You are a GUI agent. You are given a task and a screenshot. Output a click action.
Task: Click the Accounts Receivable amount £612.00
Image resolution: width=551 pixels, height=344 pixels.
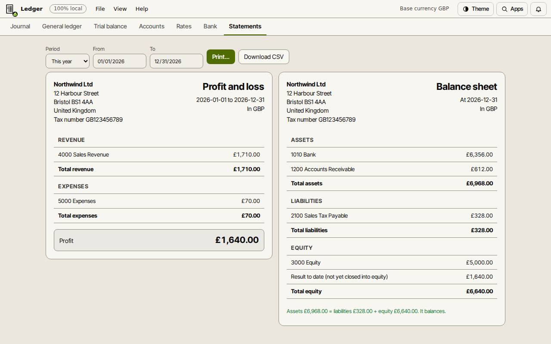[x=482, y=169]
